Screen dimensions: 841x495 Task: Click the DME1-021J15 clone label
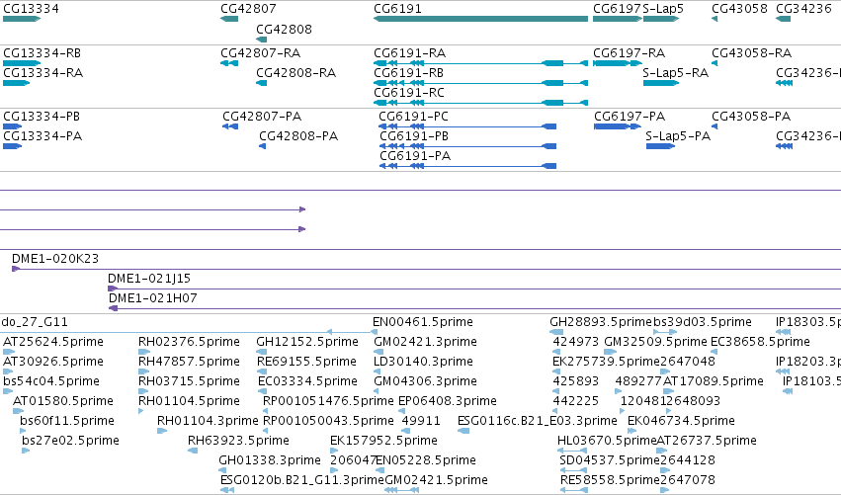pos(149,279)
